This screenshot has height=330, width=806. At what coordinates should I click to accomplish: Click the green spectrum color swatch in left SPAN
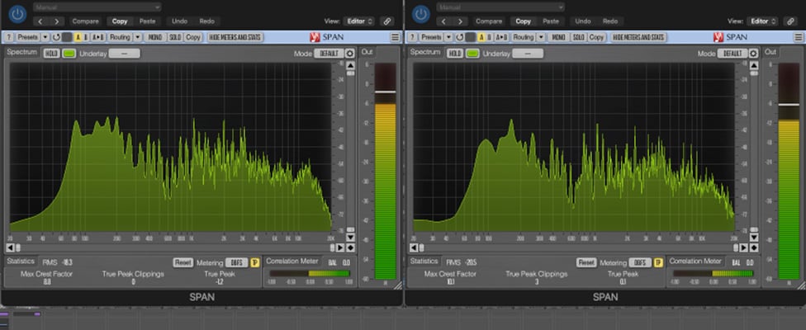[x=69, y=54]
